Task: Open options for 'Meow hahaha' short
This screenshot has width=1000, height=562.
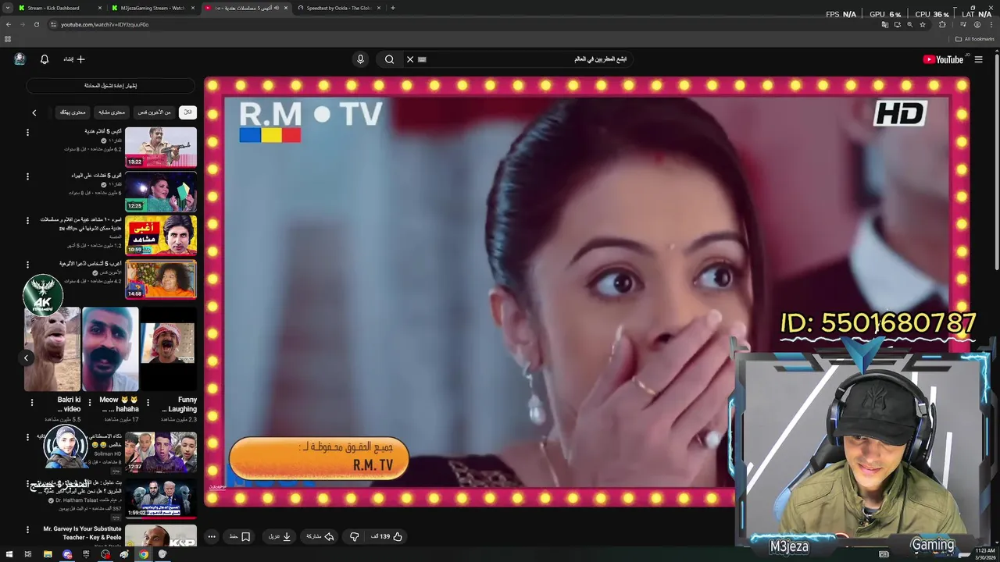Action: coord(90,403)
